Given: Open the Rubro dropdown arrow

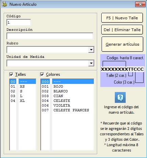Looking at the screenshot, I should (x=91, y=50).
